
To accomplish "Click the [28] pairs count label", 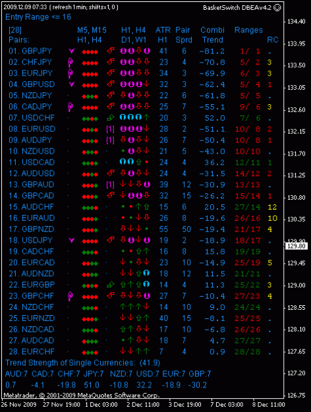I will pos(15,30).
